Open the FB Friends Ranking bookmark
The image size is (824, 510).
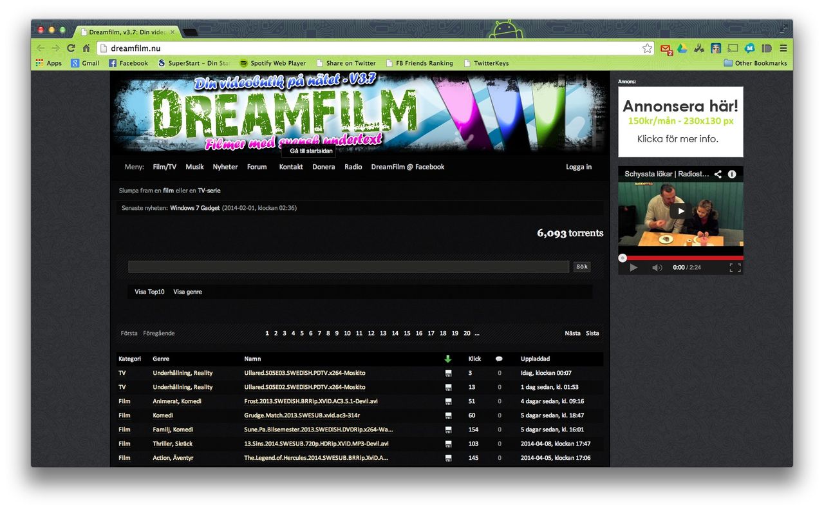pyautogui.click(x=420, y=63)
